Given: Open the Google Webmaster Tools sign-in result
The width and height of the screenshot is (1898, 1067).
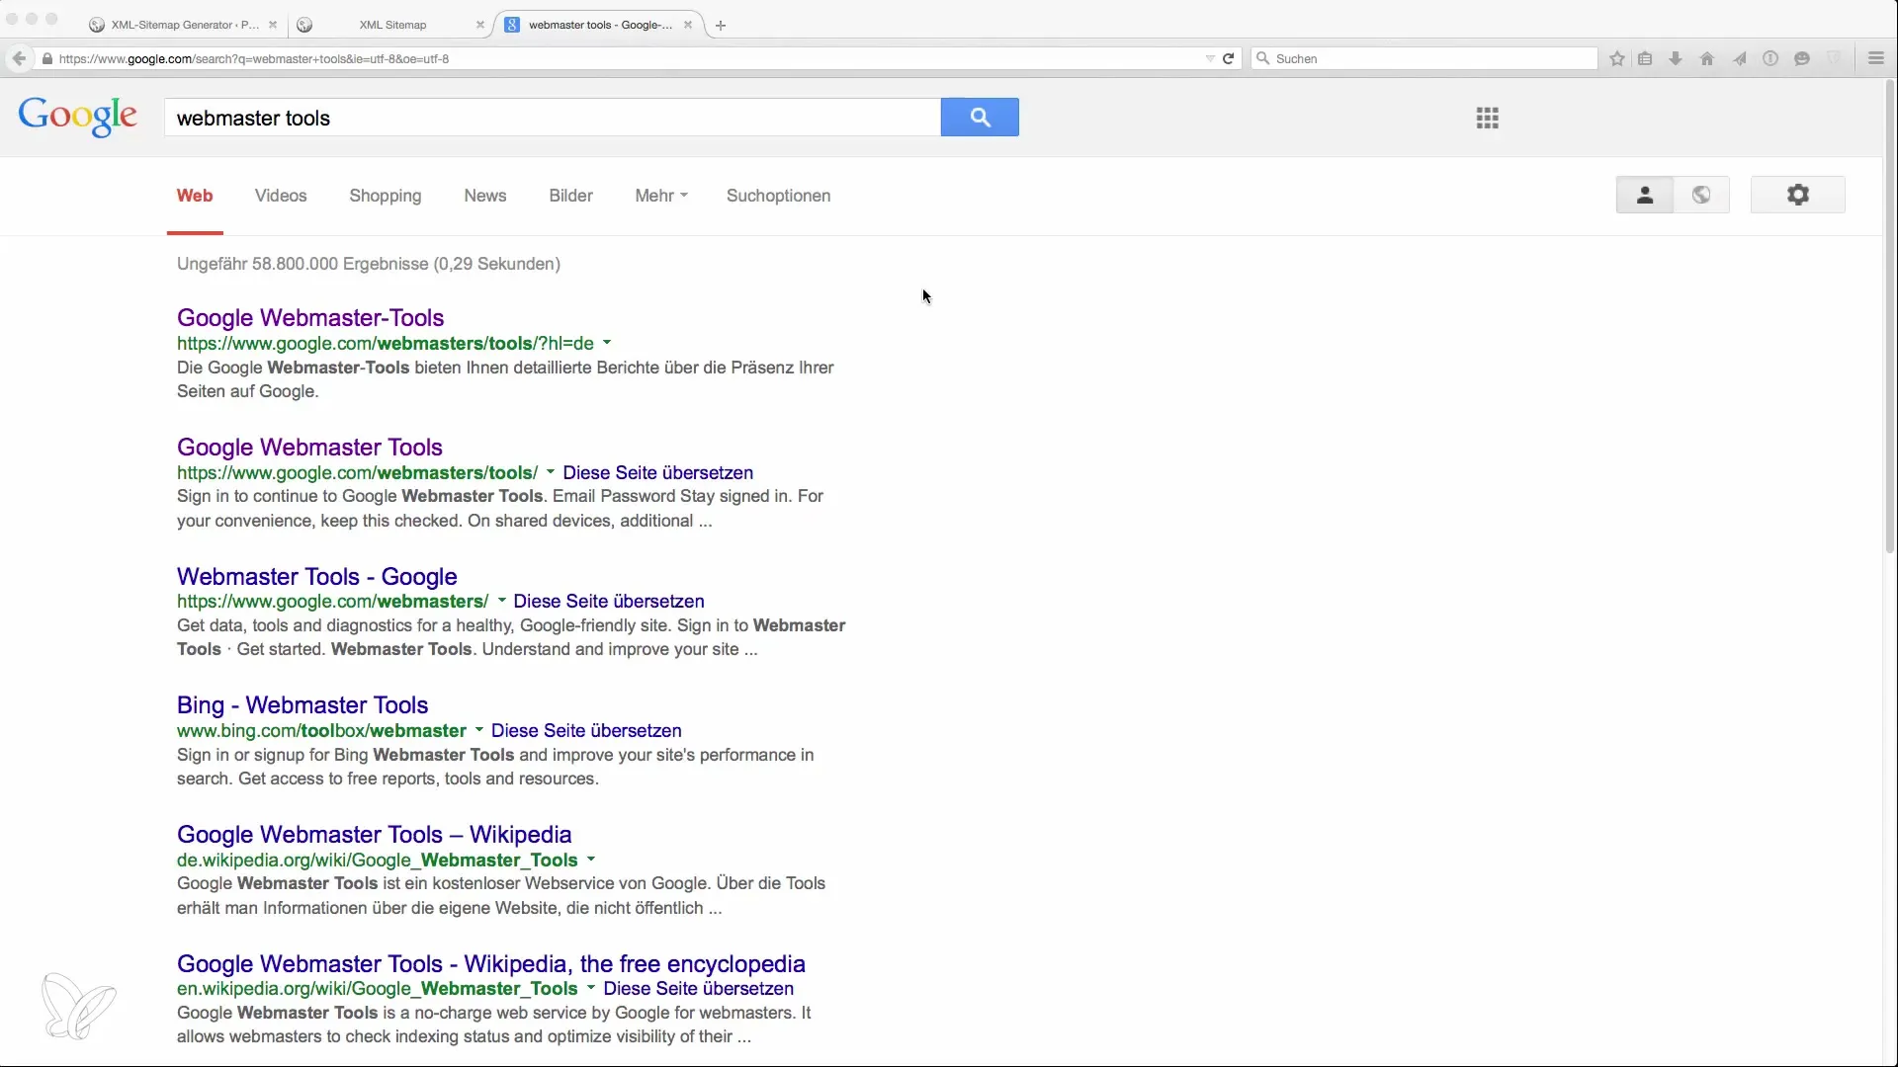Looking at the screenshot, I should pos(309,448).
